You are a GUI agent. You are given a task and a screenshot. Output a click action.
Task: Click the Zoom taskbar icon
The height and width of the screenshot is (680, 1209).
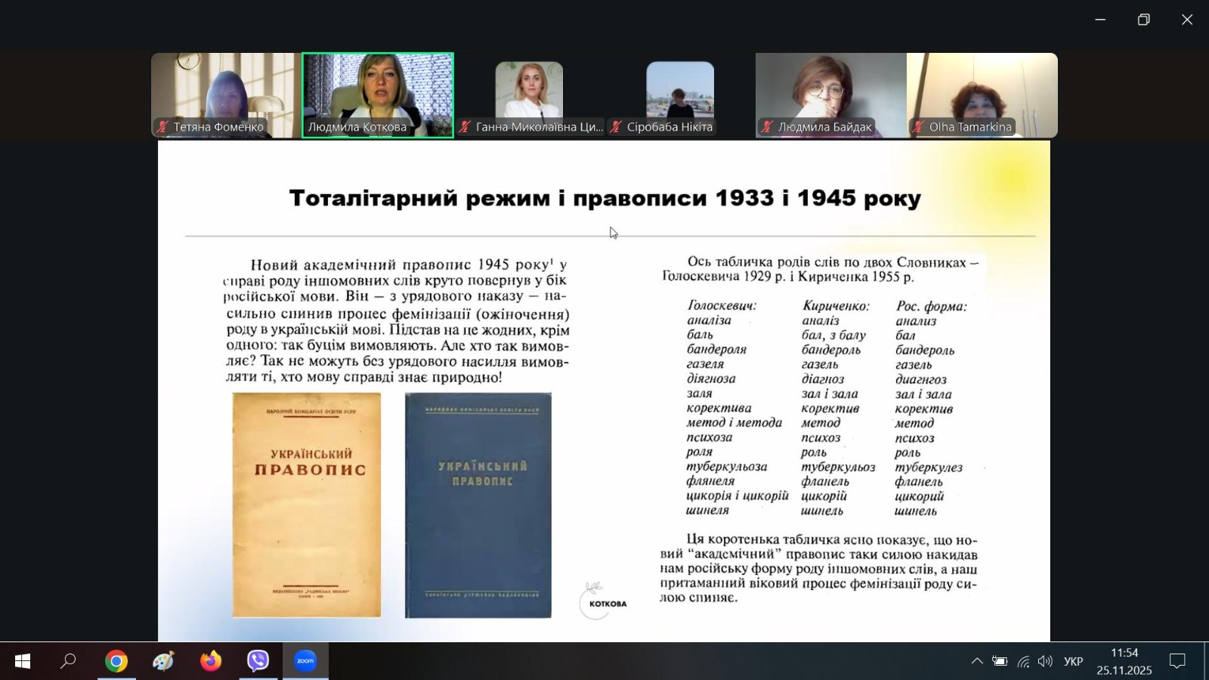(x=305, y=662)
